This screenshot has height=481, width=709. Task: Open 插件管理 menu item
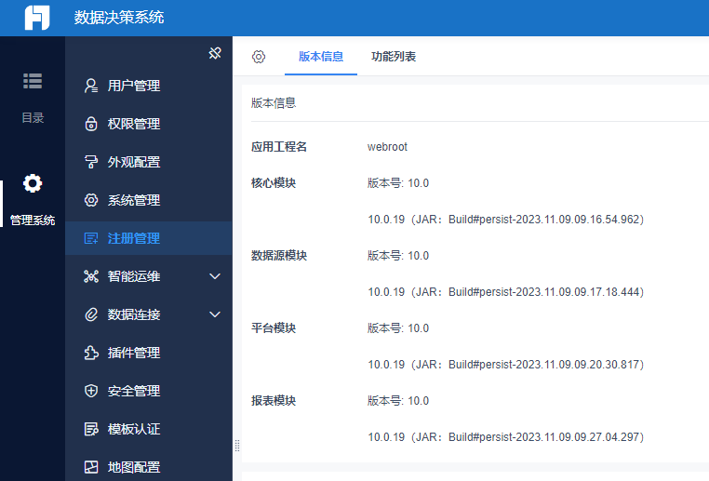click(149, 353)
